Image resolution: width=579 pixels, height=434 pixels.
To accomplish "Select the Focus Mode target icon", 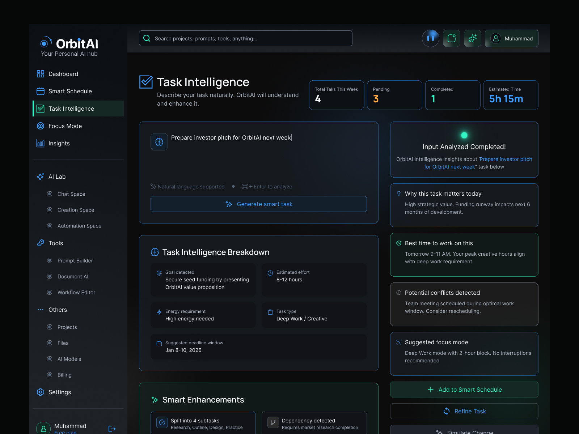I will 41,126.
